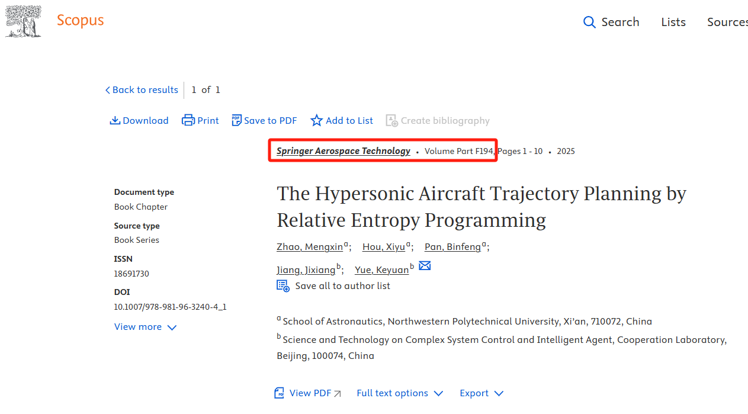The image size is (748, 414).
Task: Open author Zhao, Mengxin profile
Action: [x=310, y=247]
